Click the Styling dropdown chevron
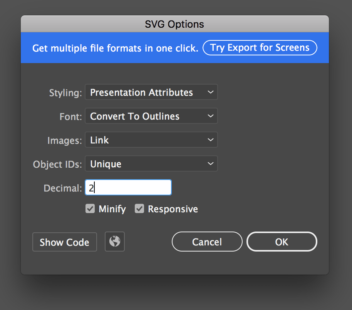Screen dimensions: 352x310 click(x=210, y=92)
